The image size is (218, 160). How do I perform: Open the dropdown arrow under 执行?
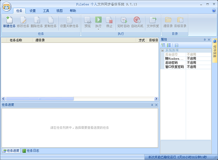click(98, 29)
